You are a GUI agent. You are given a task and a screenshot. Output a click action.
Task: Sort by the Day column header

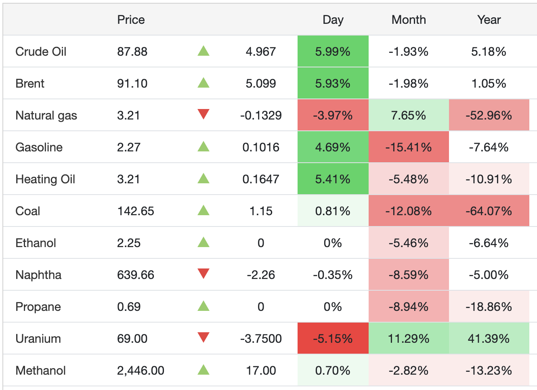[333, 20]
